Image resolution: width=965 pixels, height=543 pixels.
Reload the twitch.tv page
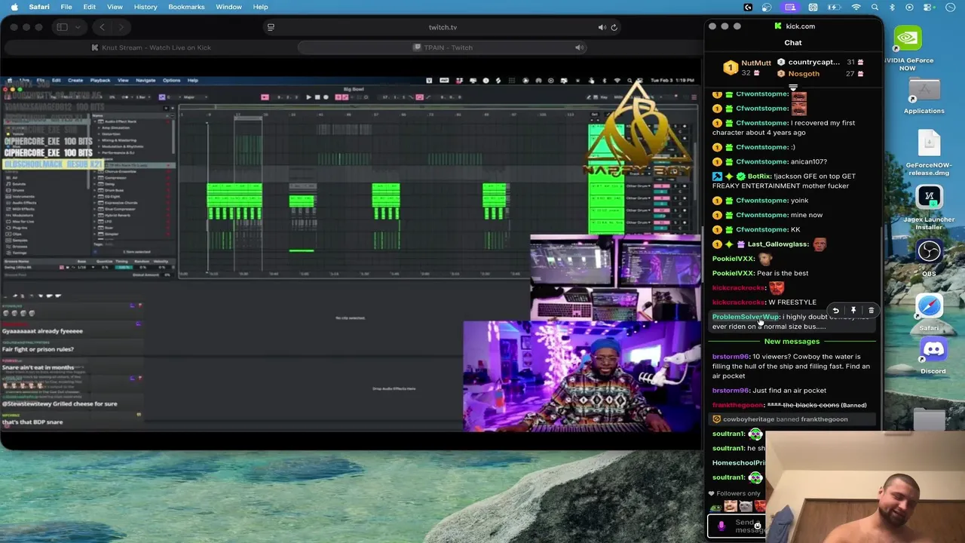[x=614, y=27]
